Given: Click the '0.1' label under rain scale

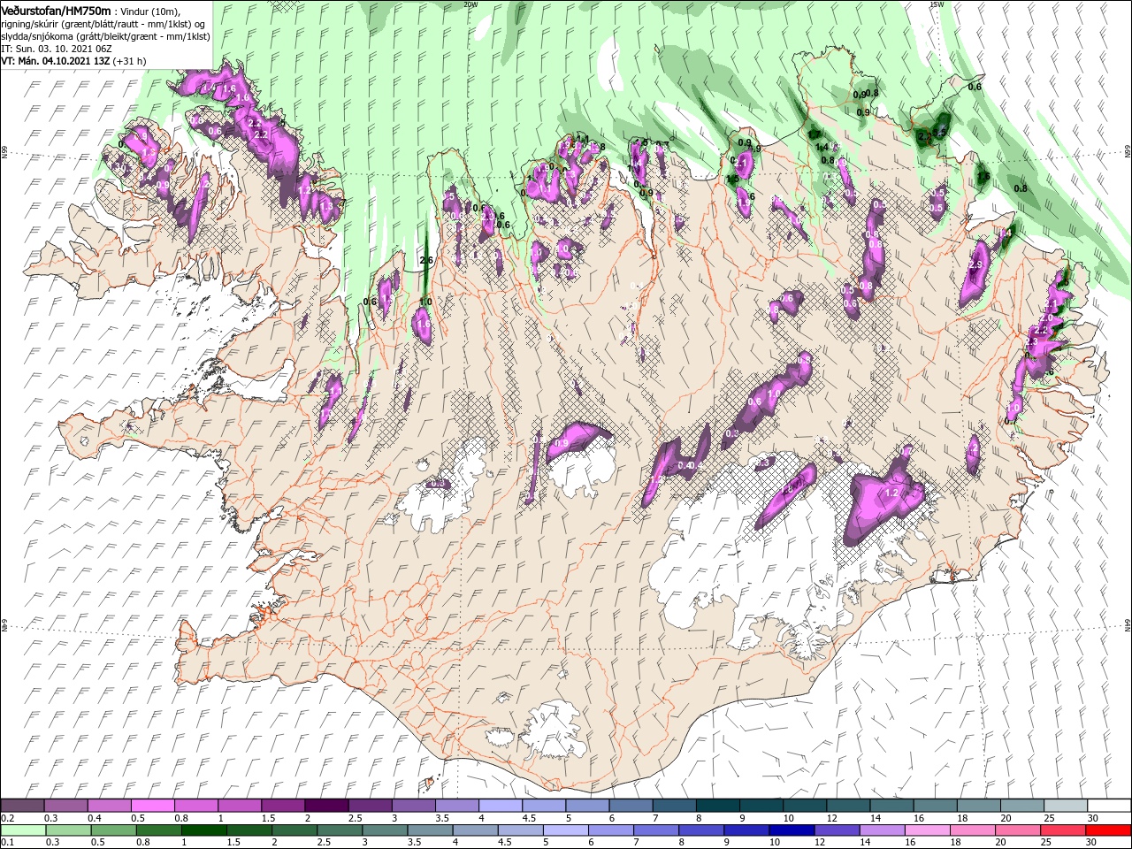Looking at the screenshot, I should (x=7, y=843).
